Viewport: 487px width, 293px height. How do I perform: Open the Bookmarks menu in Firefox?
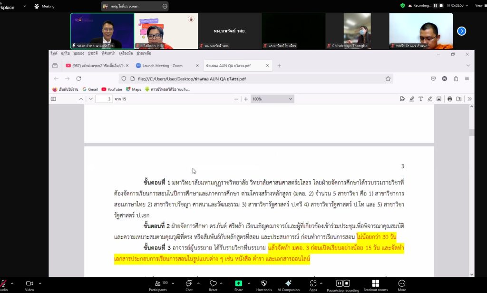click(x=108, y=53)
